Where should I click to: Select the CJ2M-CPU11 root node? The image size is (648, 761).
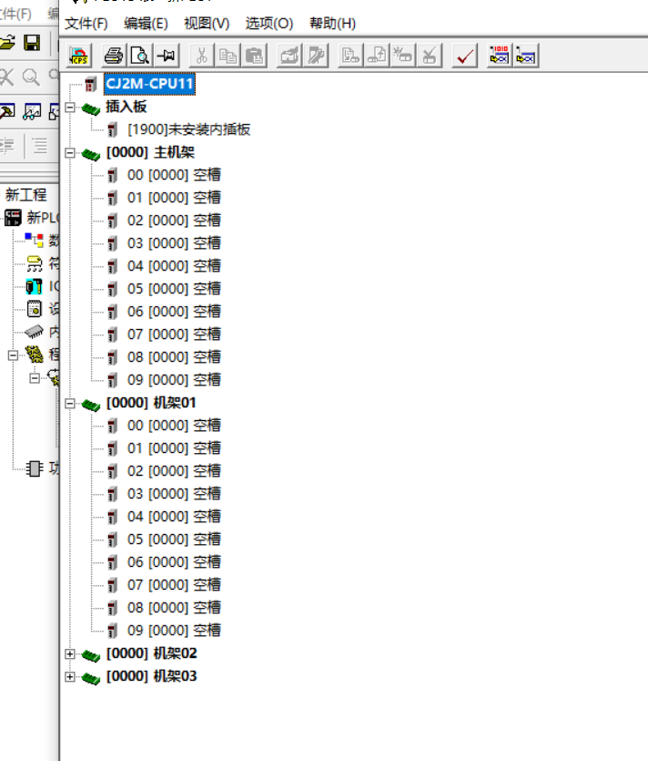tap(149, 85)
